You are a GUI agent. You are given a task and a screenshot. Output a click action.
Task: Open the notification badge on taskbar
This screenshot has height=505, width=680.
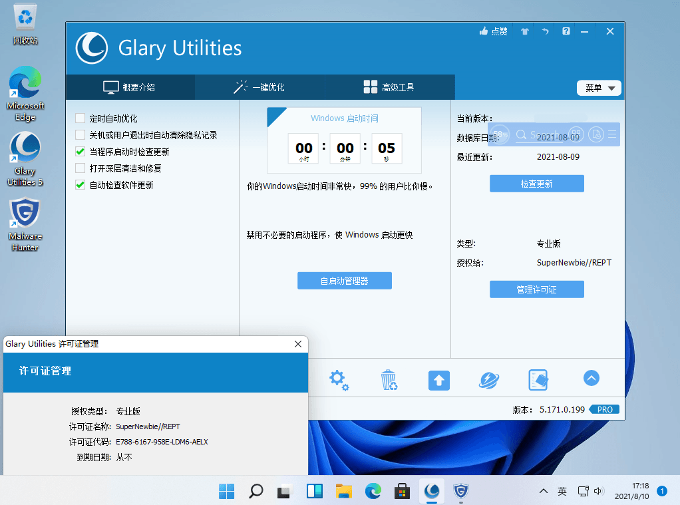pos(662,491)
